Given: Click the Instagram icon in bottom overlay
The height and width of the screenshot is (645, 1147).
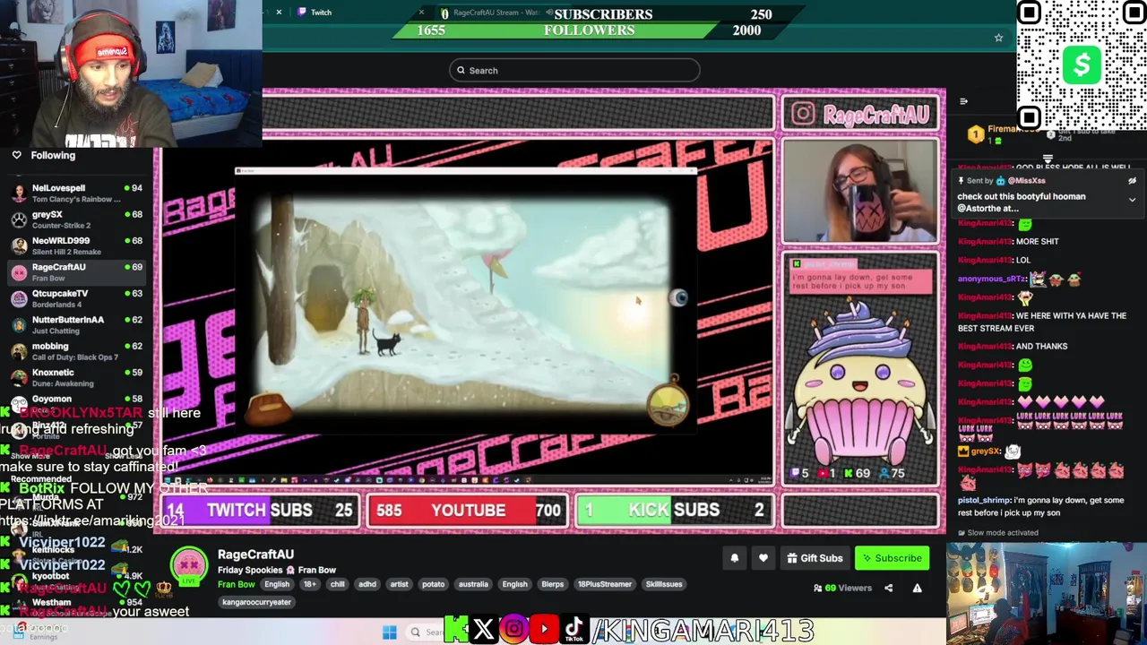Looking at the screenshot, I should [x=513, y=630].
